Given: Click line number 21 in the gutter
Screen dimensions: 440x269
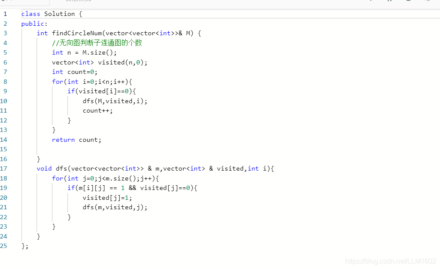Looking at the screenshot, I should click(x=3, y=207).
